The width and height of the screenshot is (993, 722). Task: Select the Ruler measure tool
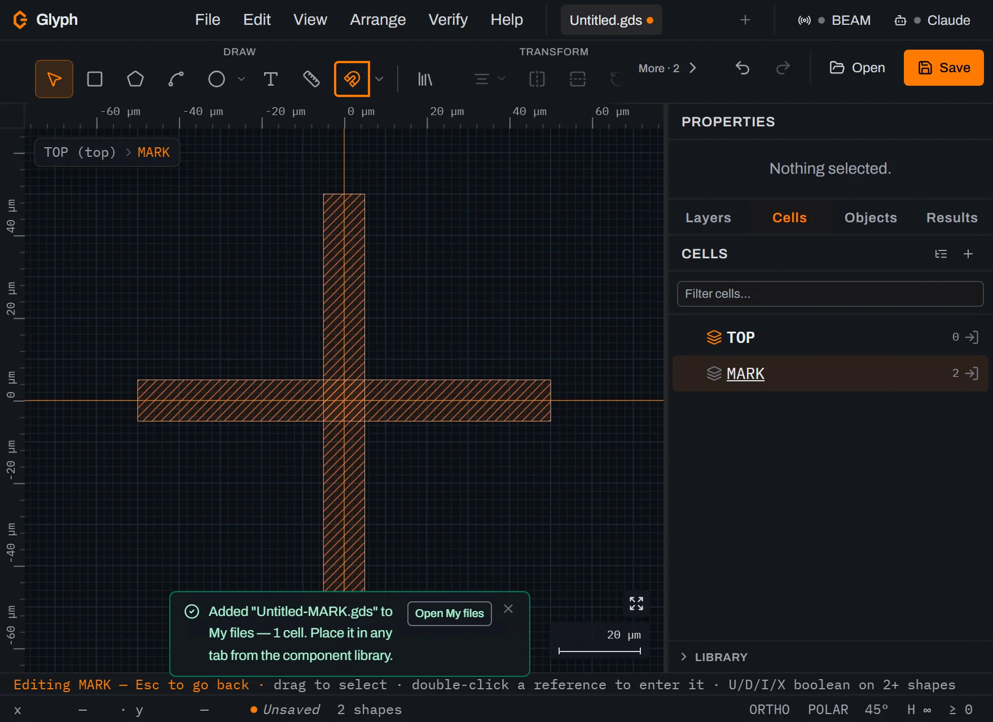tap(311, 79)
